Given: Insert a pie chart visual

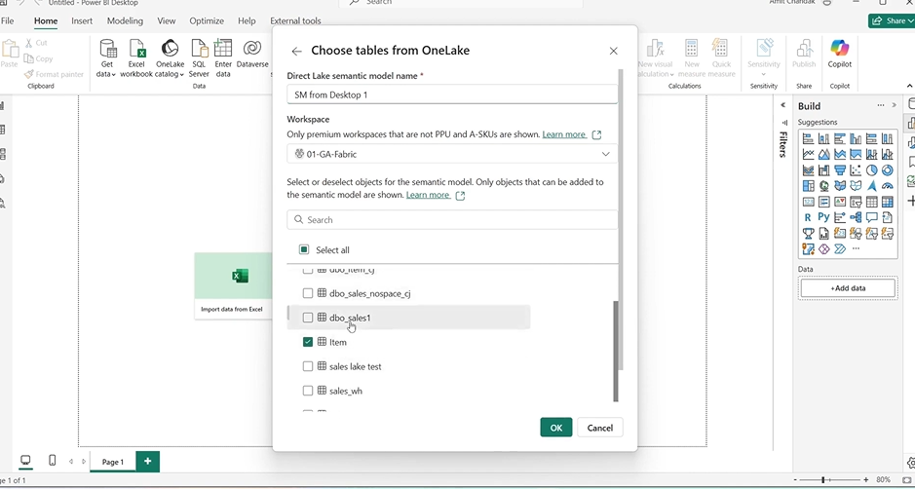Looking at the screenshot, I should click(871, 170).
